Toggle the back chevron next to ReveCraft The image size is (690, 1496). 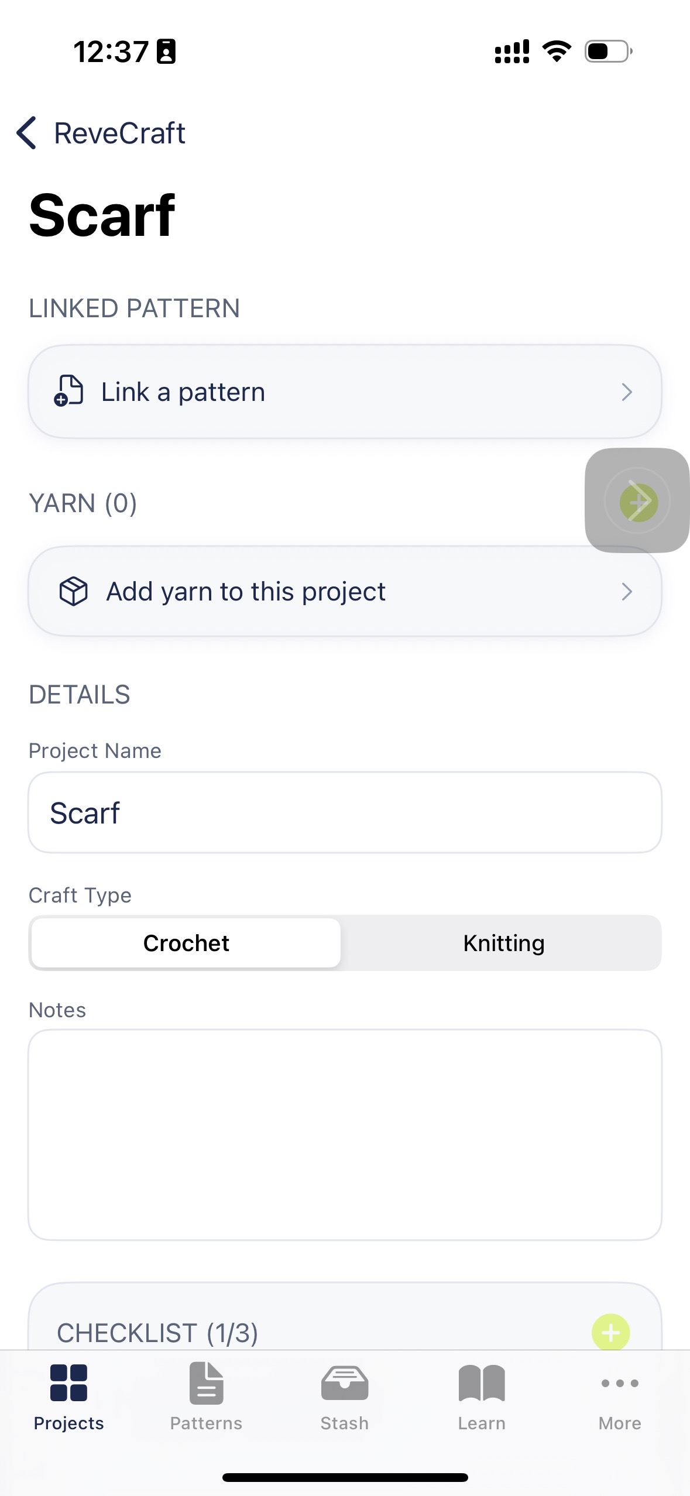[x=26, y=133]
